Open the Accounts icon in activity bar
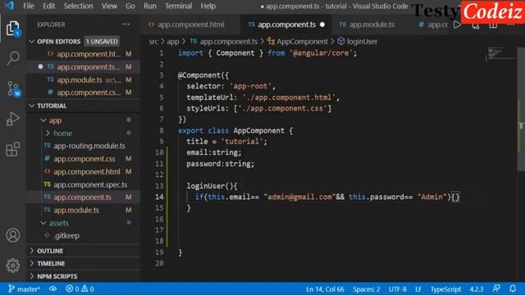The image size is (525, 295). point(13,235)
